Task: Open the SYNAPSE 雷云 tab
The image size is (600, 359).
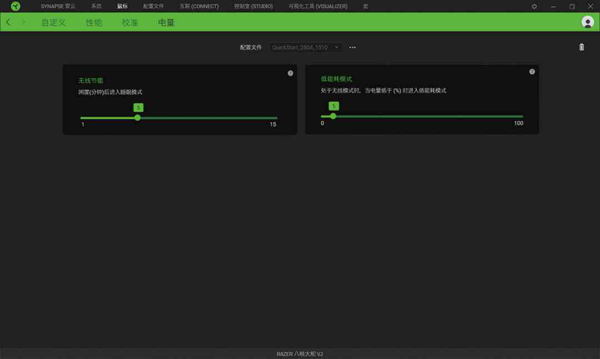Action: point(58,7)
